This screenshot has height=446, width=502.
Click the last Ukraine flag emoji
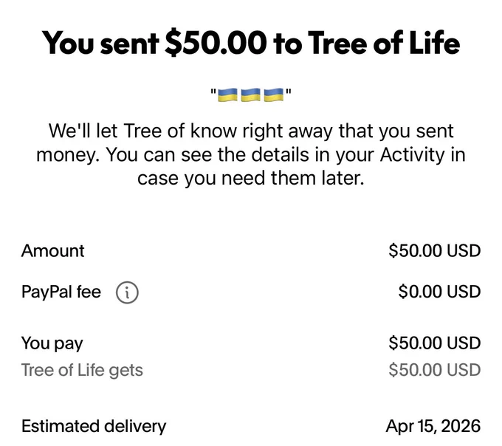click(x=274, y=95)
